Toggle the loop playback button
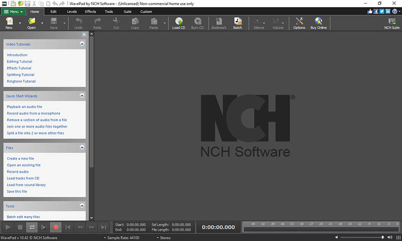Screen dimensions: 402x241 32,227
